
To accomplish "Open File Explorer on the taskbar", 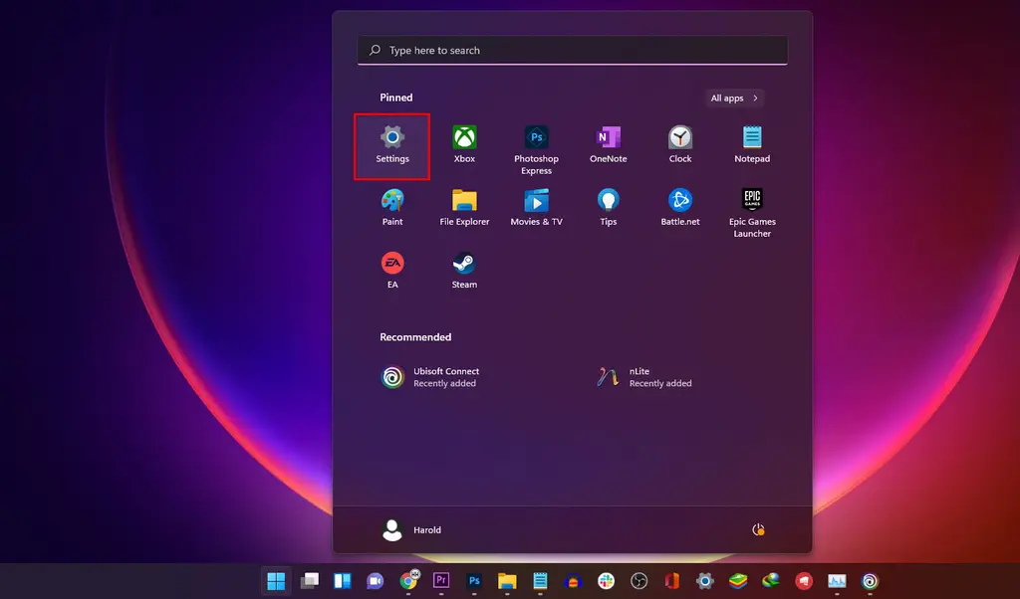I will tap(507, 580).
